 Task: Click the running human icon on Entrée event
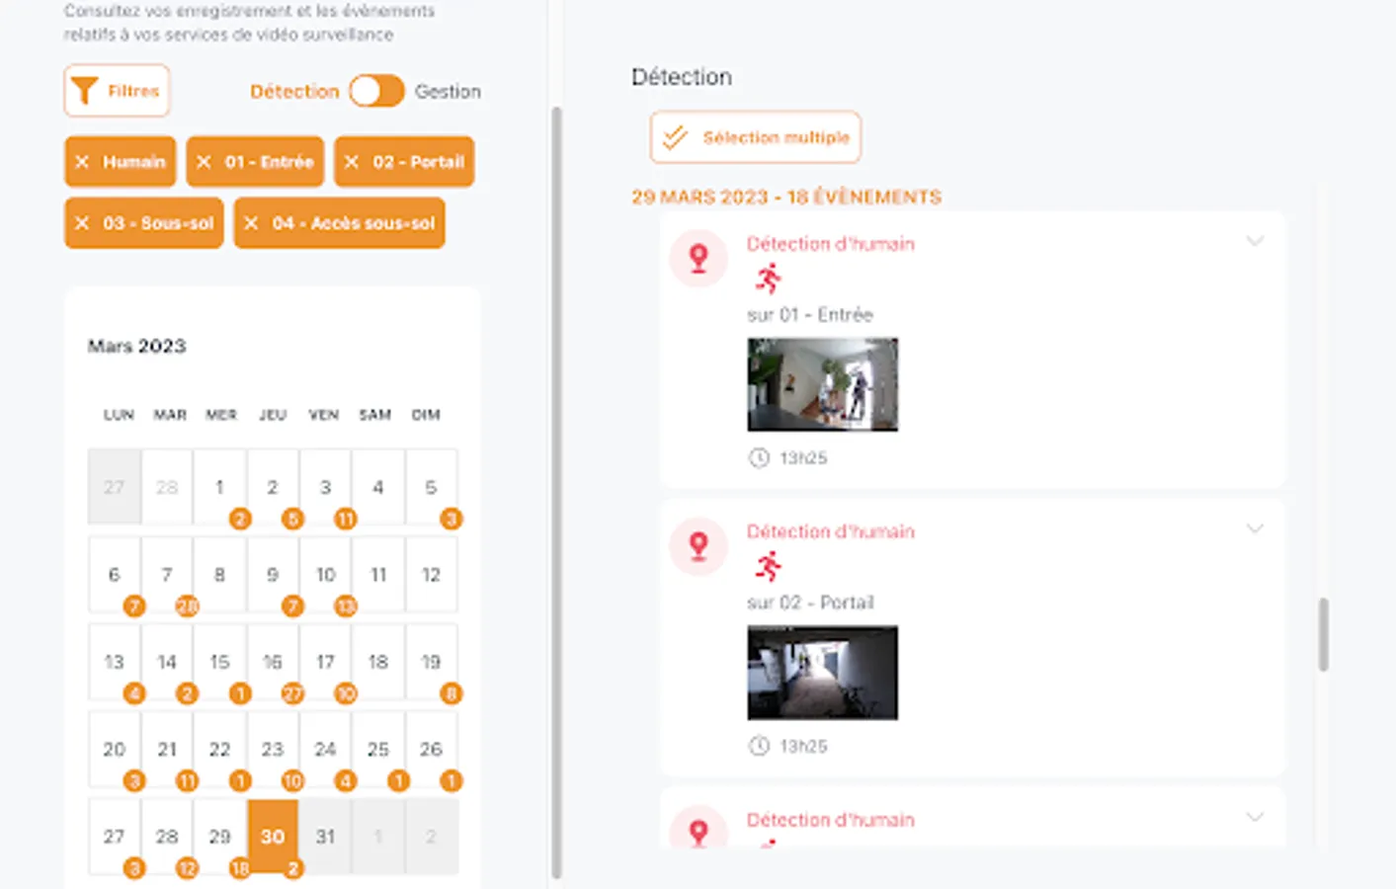(768, 280)
